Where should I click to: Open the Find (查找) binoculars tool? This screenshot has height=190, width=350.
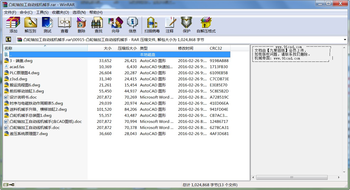(98, 25)
